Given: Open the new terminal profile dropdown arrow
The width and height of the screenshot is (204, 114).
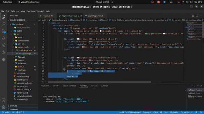Looking at the screenshot, I should pyautogui.click(x=195, y=86).
